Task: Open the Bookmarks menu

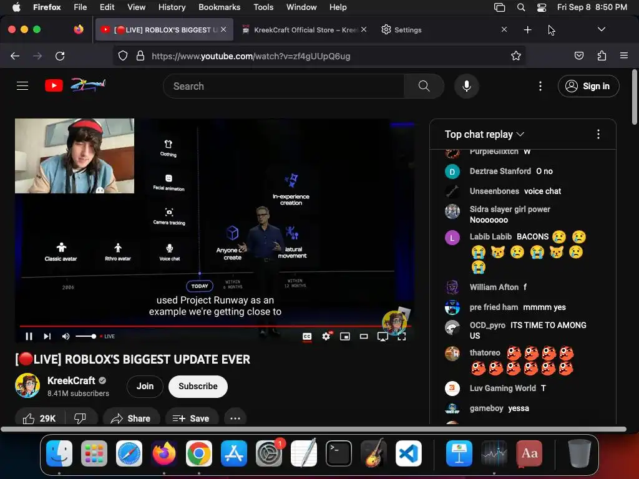Action: click(219, 7)
